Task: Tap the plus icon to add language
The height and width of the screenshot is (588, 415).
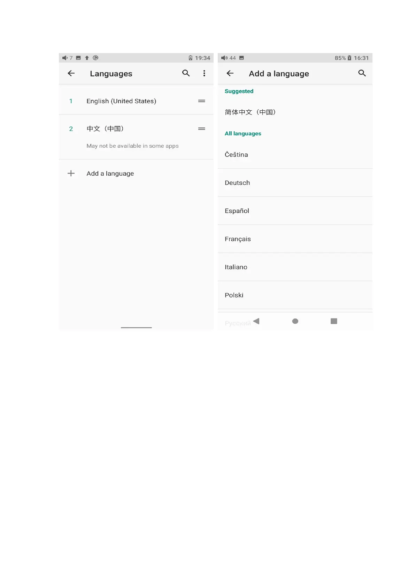Action: (x=71, y=174)
